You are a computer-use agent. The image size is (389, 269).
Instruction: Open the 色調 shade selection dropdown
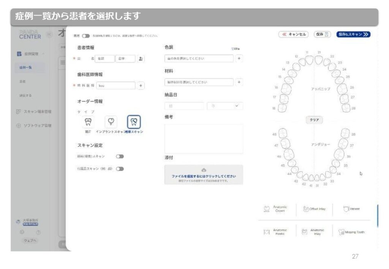tap(199, 59)
